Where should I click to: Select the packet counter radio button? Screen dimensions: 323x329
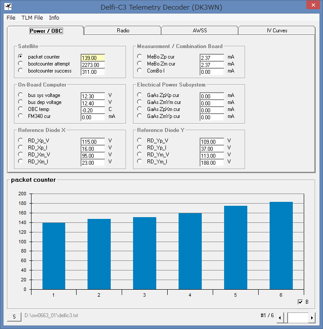click(21, 56)
